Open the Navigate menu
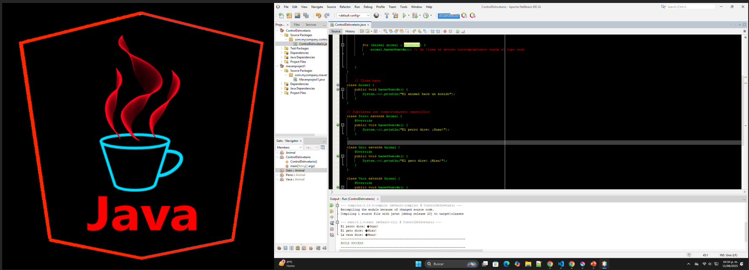The image size is (749, 270). 317,7
